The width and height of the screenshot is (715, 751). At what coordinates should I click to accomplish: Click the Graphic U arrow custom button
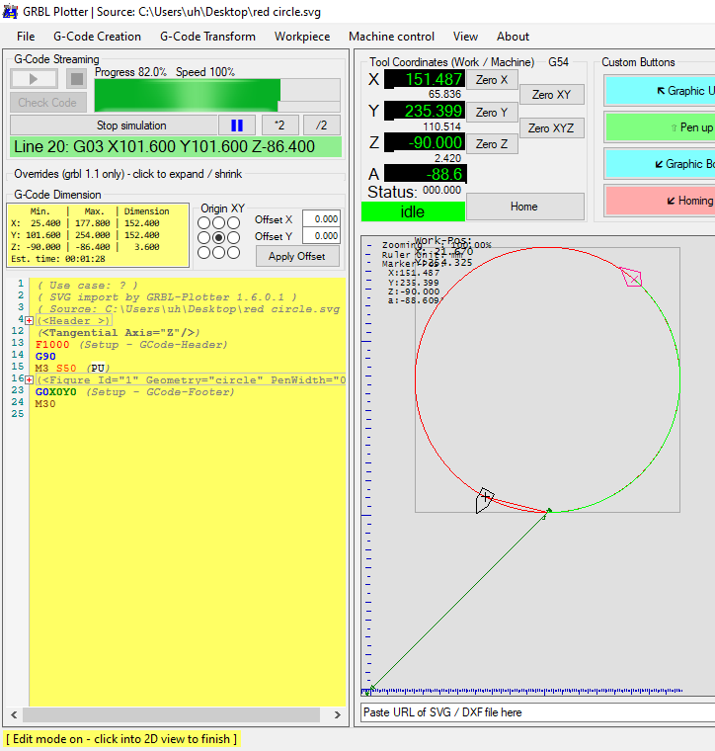click(659, 91)
